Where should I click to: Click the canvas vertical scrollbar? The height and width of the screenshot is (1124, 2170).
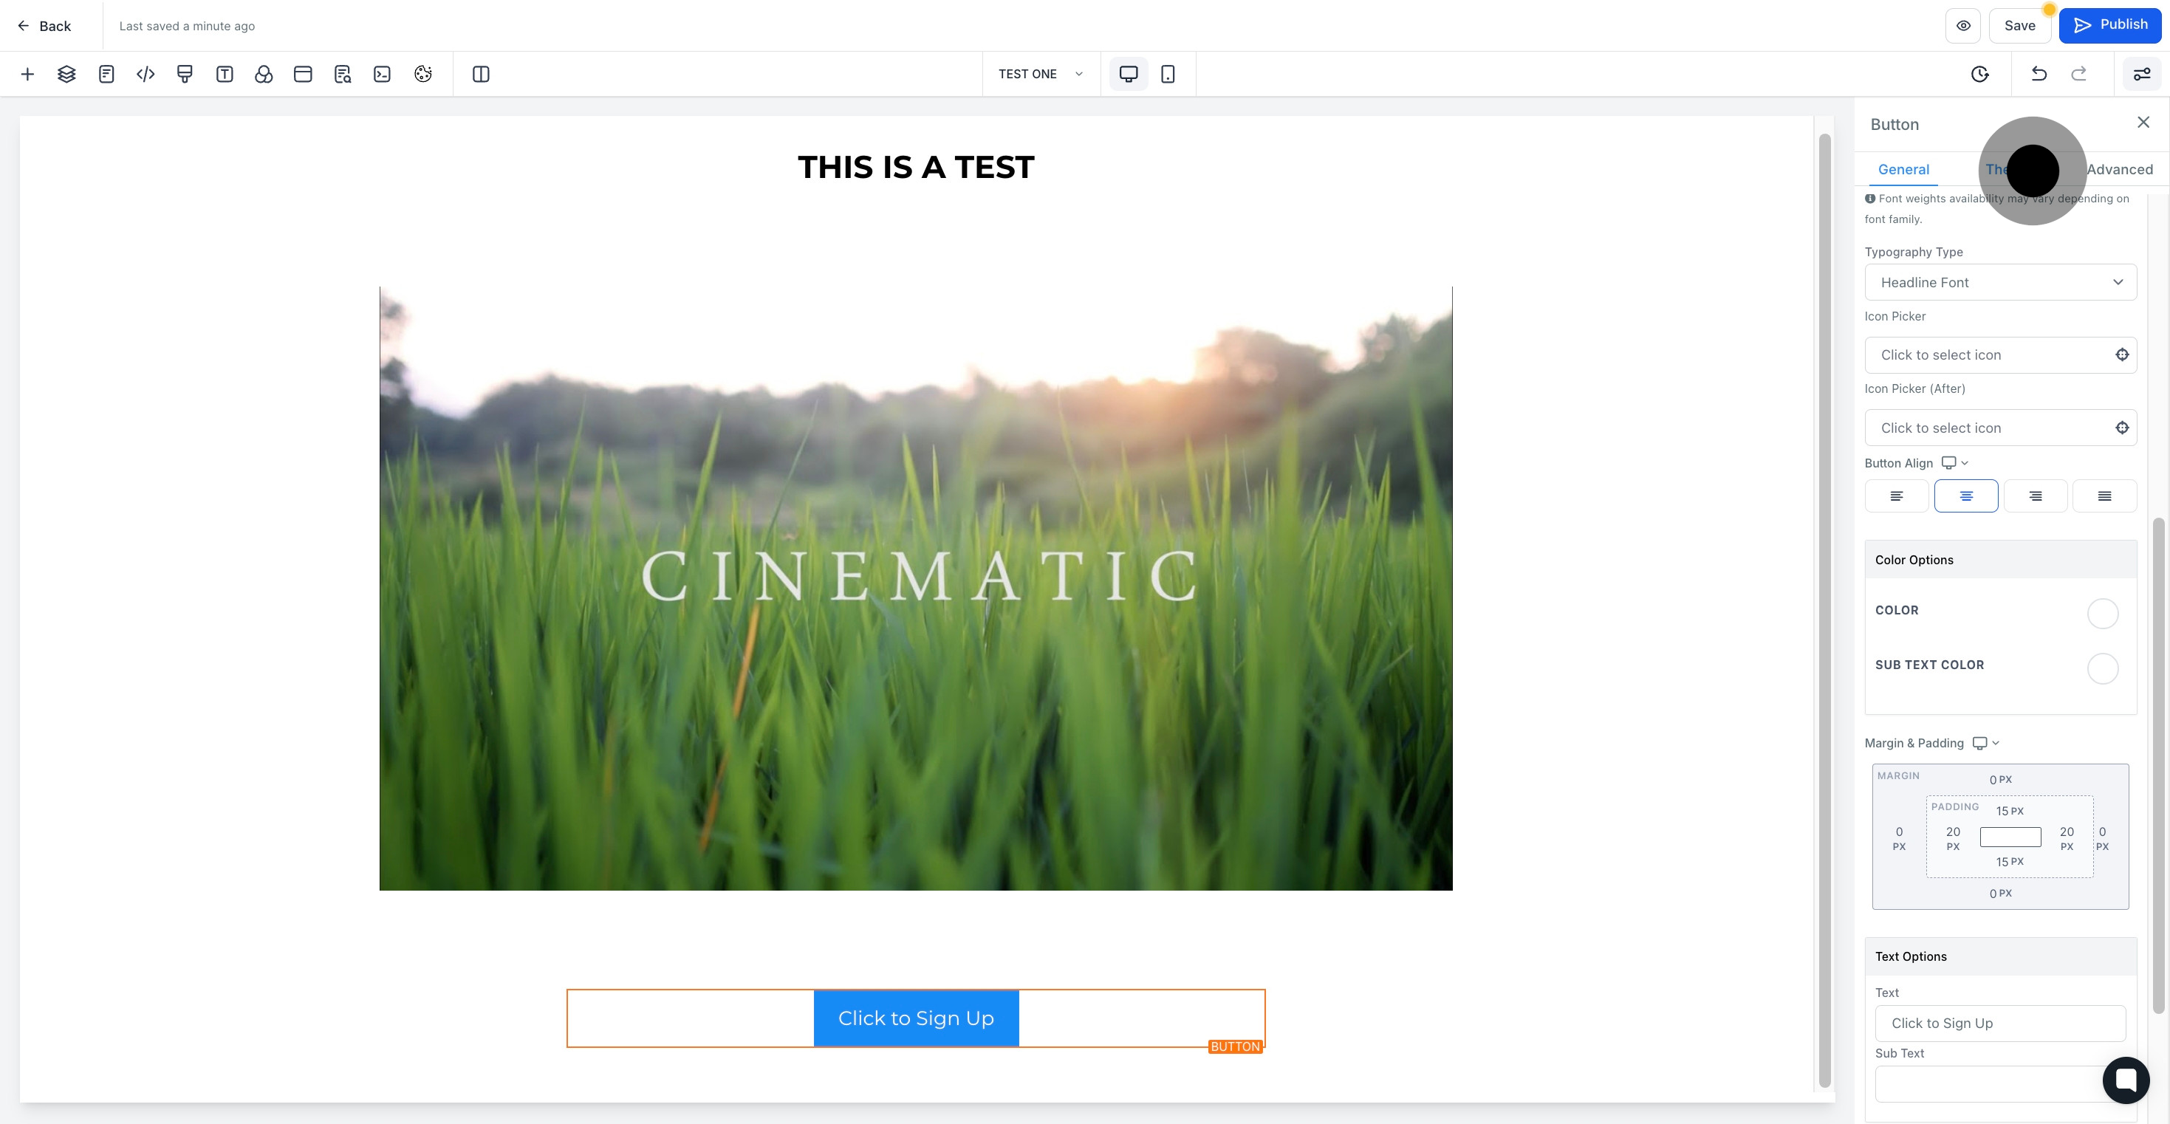coord(1824,610)
